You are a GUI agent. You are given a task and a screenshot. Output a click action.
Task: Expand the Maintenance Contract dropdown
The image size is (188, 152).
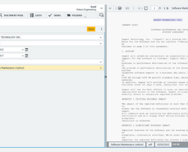101,68
